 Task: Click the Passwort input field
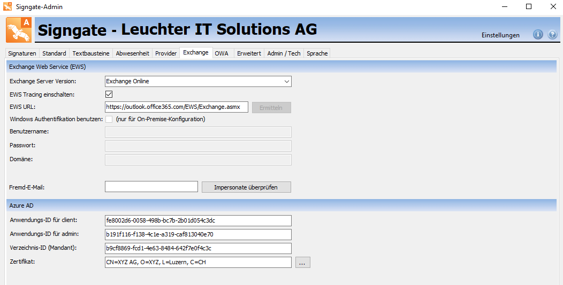point(198,146)
